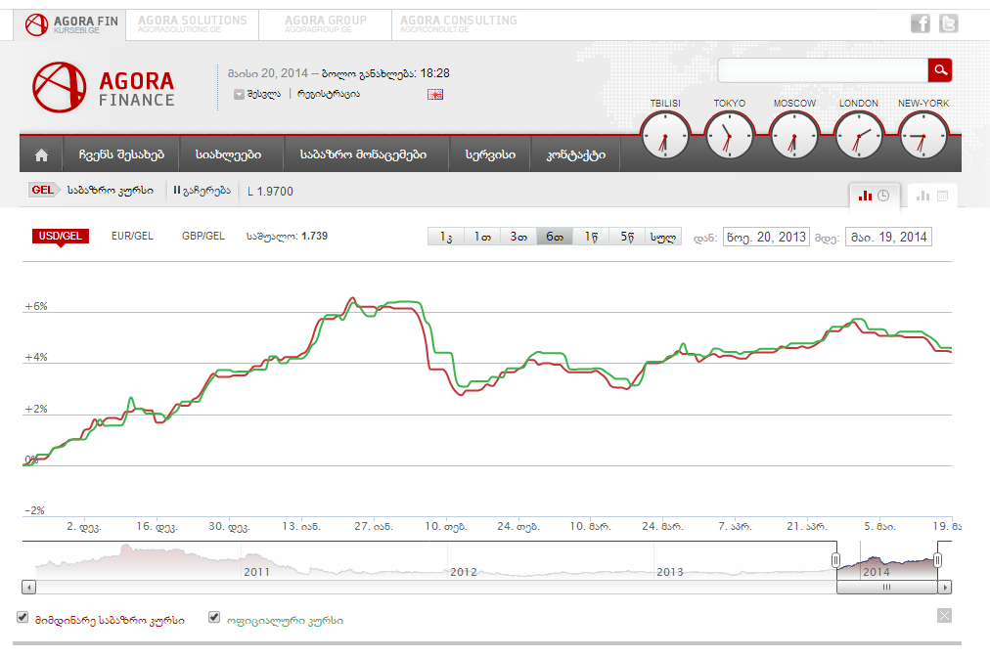Click the რეგისტრაცია registration link
The height and width of the screenshot is (657, 990).
[329, 94]
